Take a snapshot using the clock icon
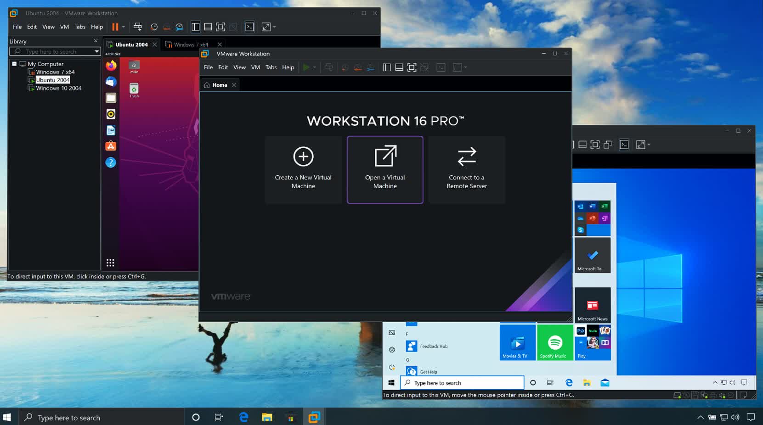The width and height of the screenshot is (763, 425). click(154, 27)
